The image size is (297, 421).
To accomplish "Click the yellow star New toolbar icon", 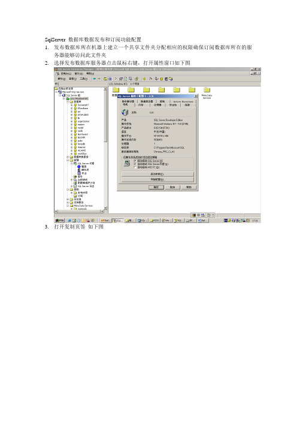I will (x=144, y=79).
